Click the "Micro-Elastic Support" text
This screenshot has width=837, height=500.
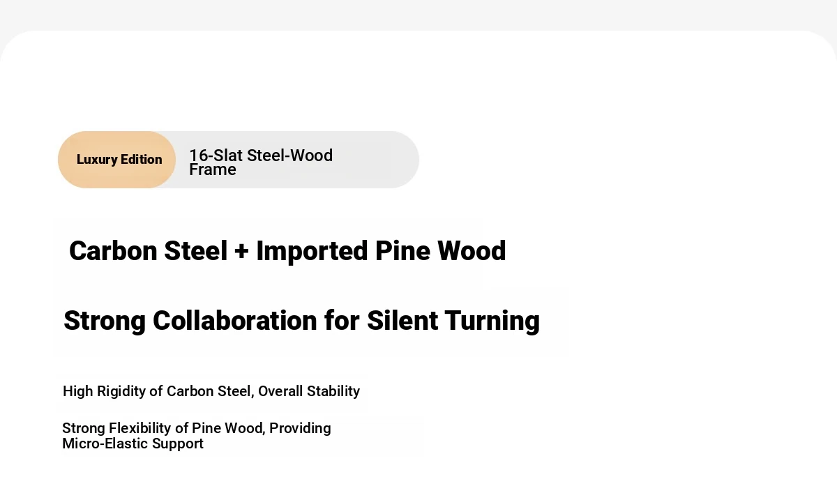tap(133, 444)
